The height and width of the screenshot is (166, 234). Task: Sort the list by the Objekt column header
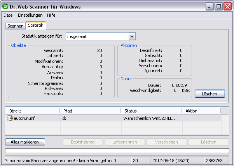[33, 111]
